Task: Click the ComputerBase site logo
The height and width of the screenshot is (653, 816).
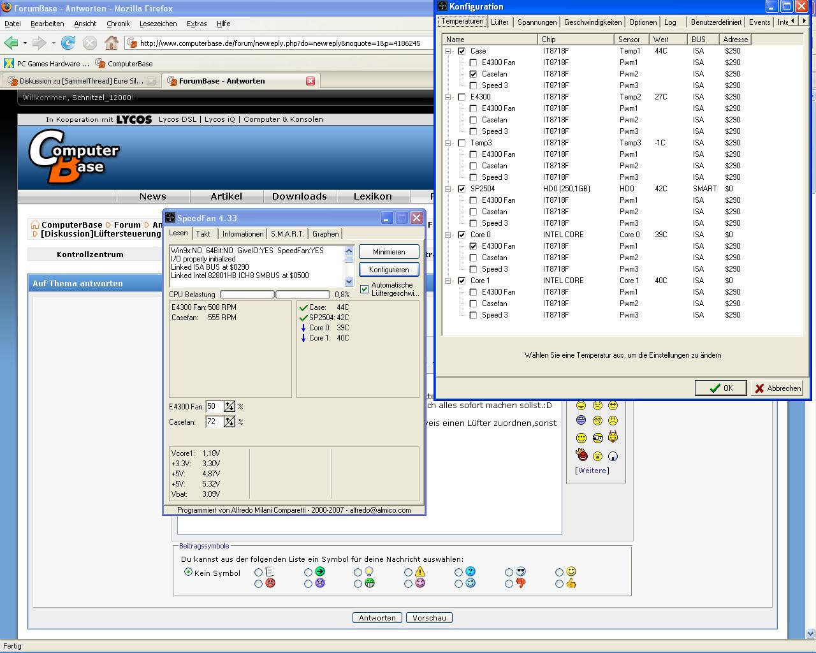Action: 74,156
